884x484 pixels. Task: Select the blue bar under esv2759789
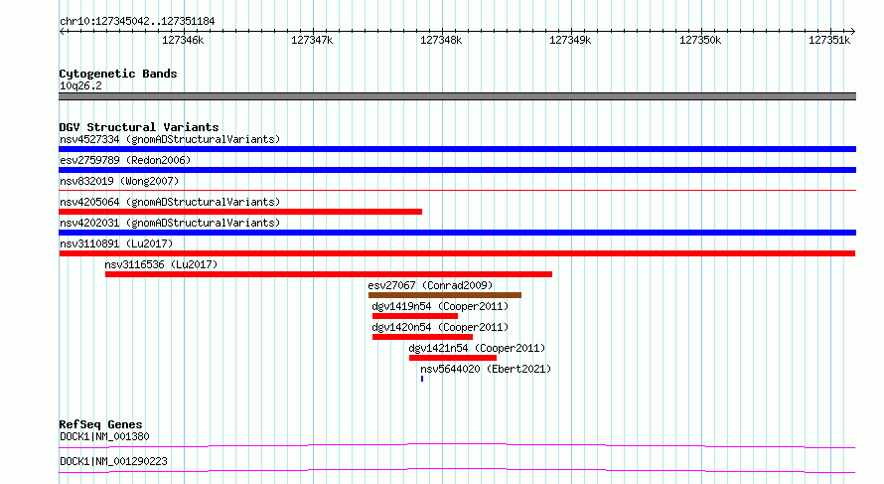[457, 170]
